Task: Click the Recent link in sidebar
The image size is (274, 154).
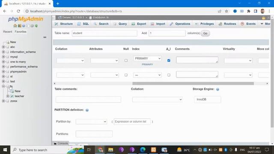Action: pyautogui.click(x=8, y=32)
